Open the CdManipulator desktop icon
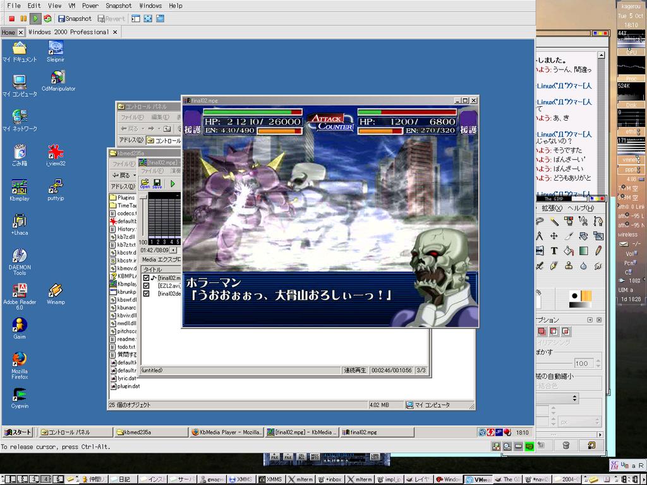 point(58,81)
